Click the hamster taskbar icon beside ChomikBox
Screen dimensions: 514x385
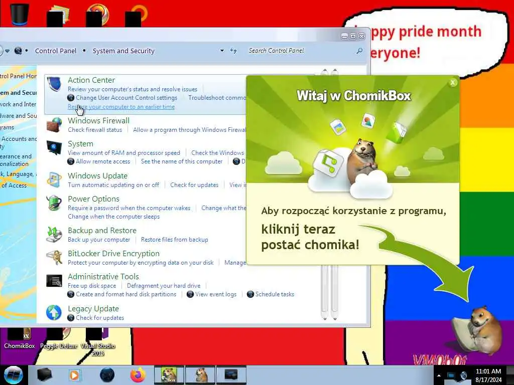click(x=201, y=375)
